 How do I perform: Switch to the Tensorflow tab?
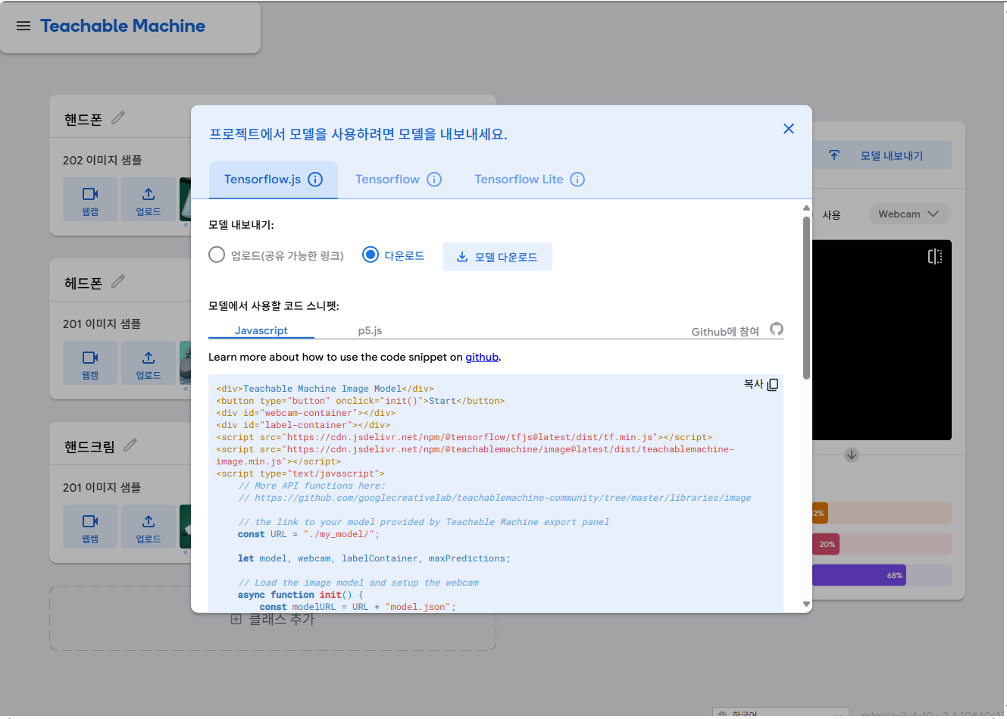(399, 180)
